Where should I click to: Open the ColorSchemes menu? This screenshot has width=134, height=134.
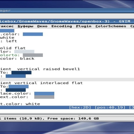[x=111, y=26]
